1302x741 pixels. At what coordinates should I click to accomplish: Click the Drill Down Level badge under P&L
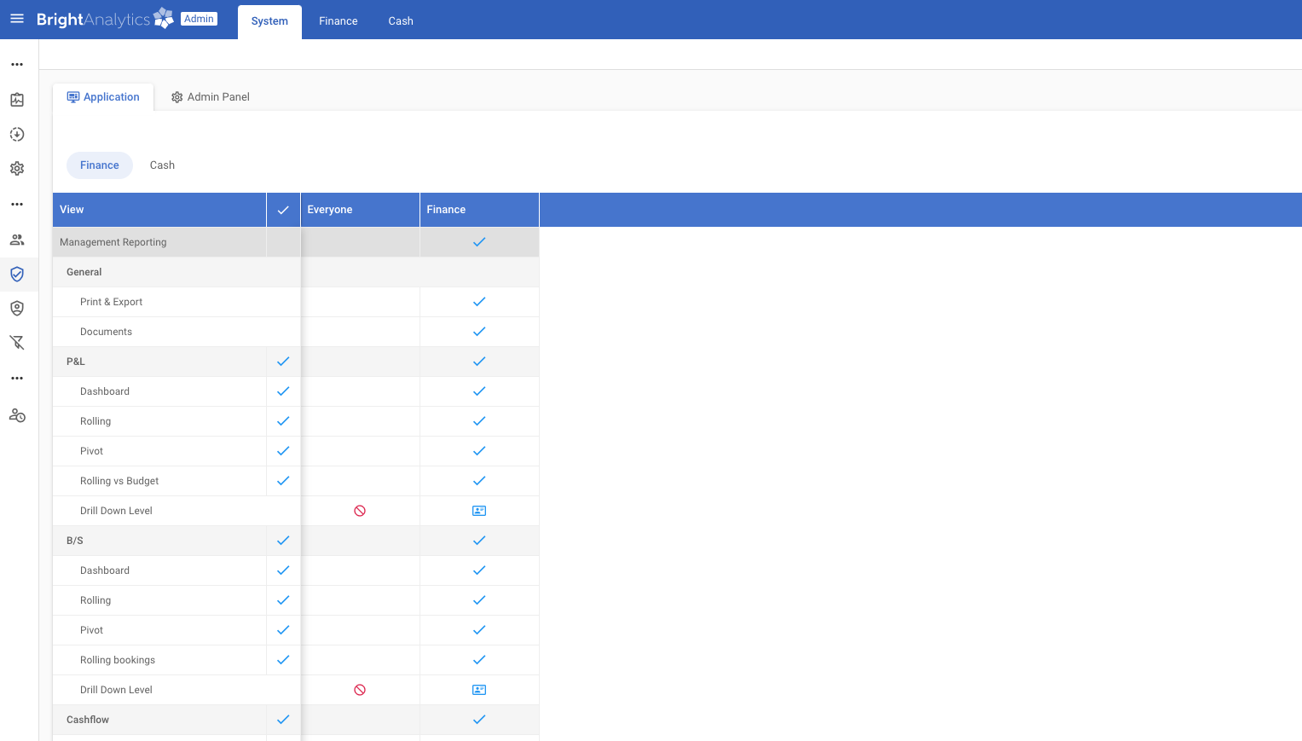coord(478,510)
